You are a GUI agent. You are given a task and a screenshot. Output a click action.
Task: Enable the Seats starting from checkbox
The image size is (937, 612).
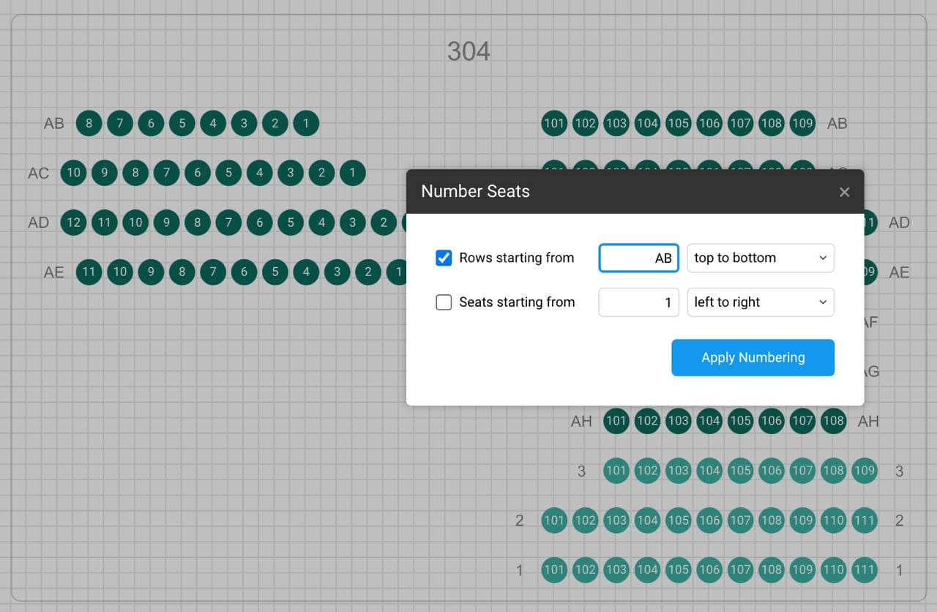click(x=444, y=302)
